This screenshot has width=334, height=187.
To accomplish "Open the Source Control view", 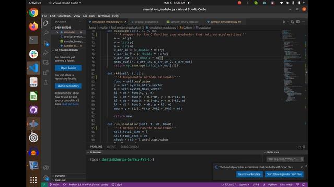I will click(x=46, y=43).
